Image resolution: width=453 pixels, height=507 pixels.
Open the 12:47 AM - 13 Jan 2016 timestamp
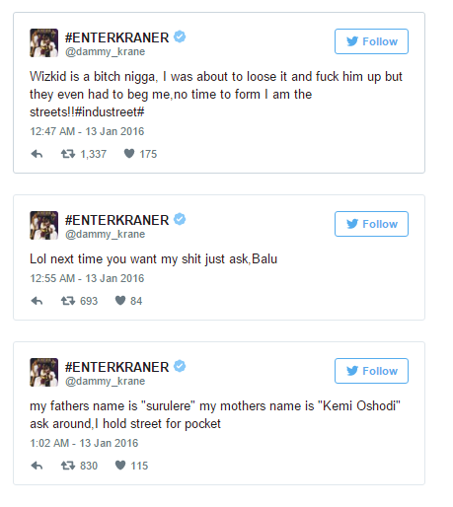tap(87, 131)
